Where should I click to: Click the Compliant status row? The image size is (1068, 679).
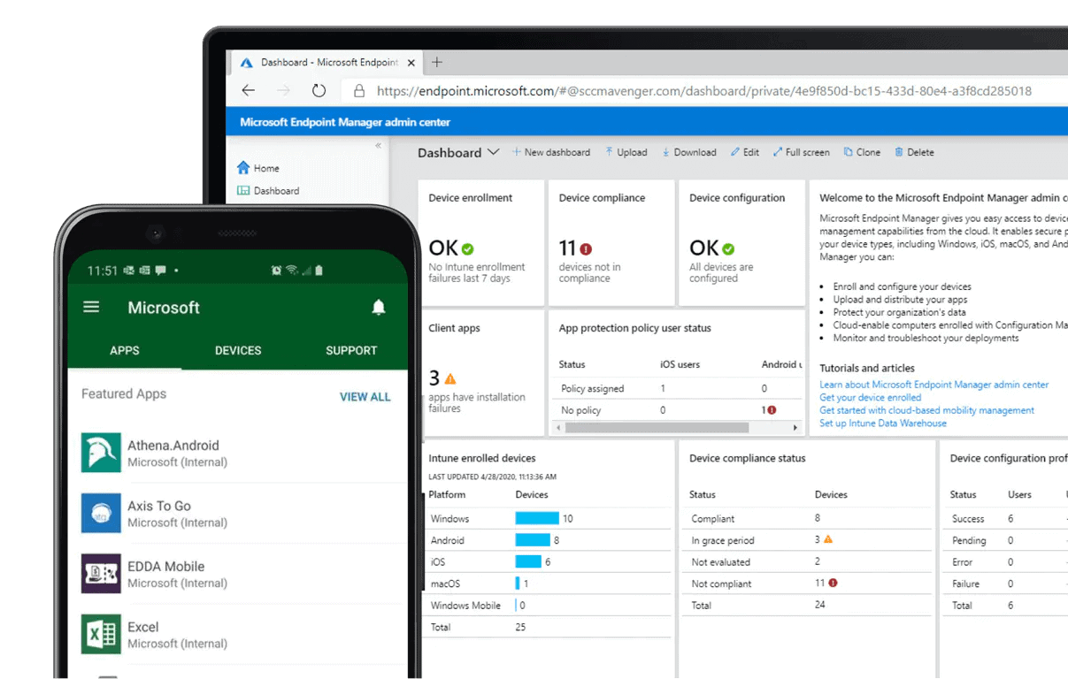805,518
